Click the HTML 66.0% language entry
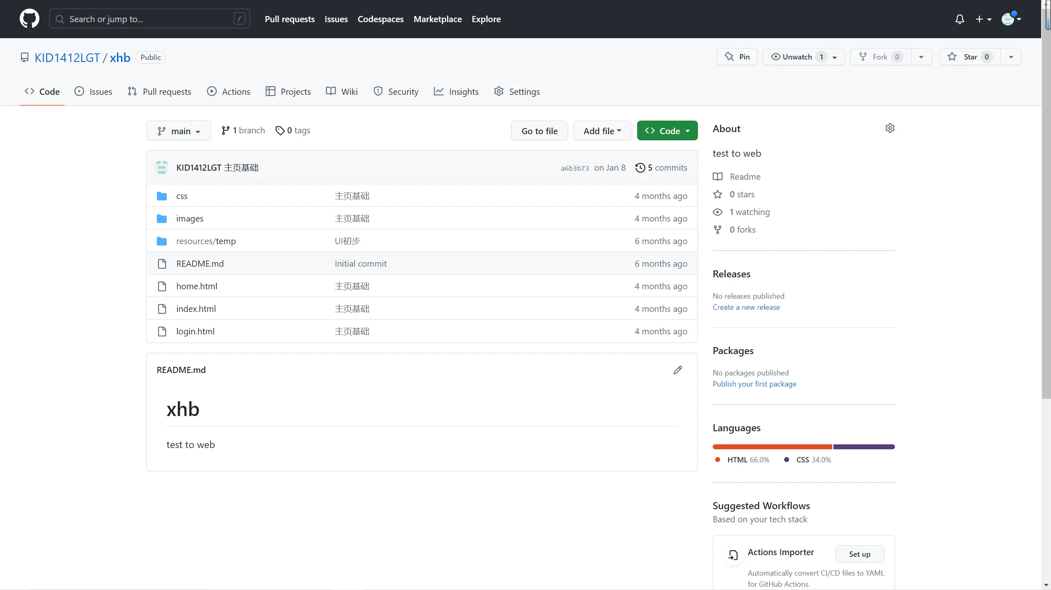 (742, 460)
